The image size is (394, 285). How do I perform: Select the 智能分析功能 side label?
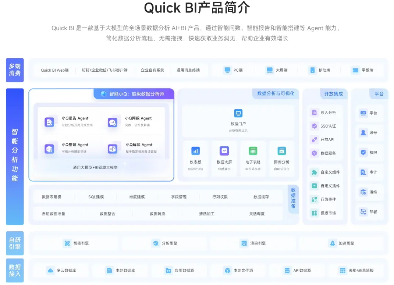pos(15,156)
